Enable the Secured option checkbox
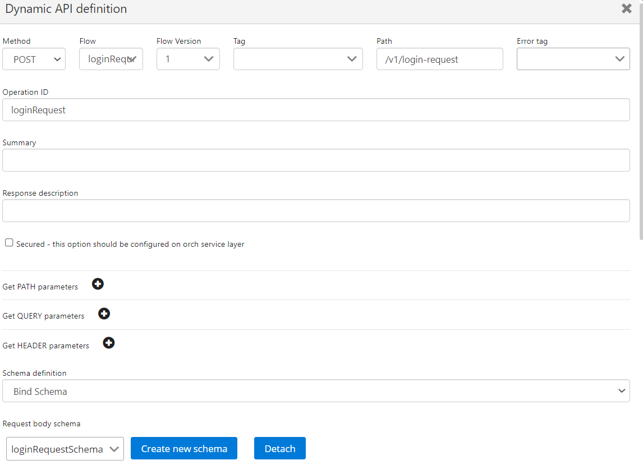 pyautogui.click(x=9, y=243)
